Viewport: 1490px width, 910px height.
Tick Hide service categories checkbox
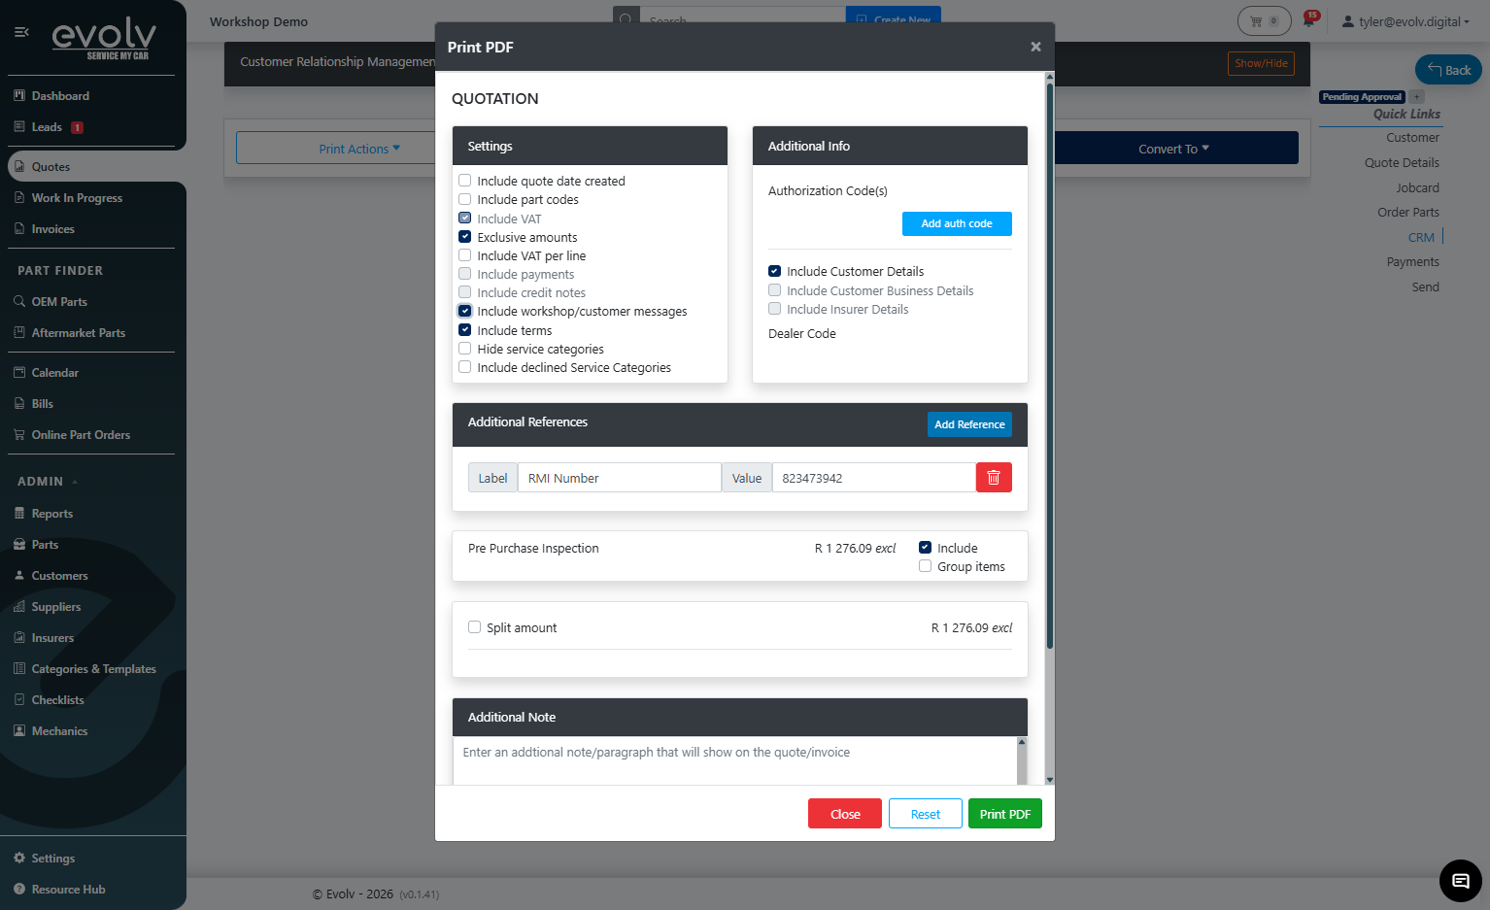[x=465, y=349]
